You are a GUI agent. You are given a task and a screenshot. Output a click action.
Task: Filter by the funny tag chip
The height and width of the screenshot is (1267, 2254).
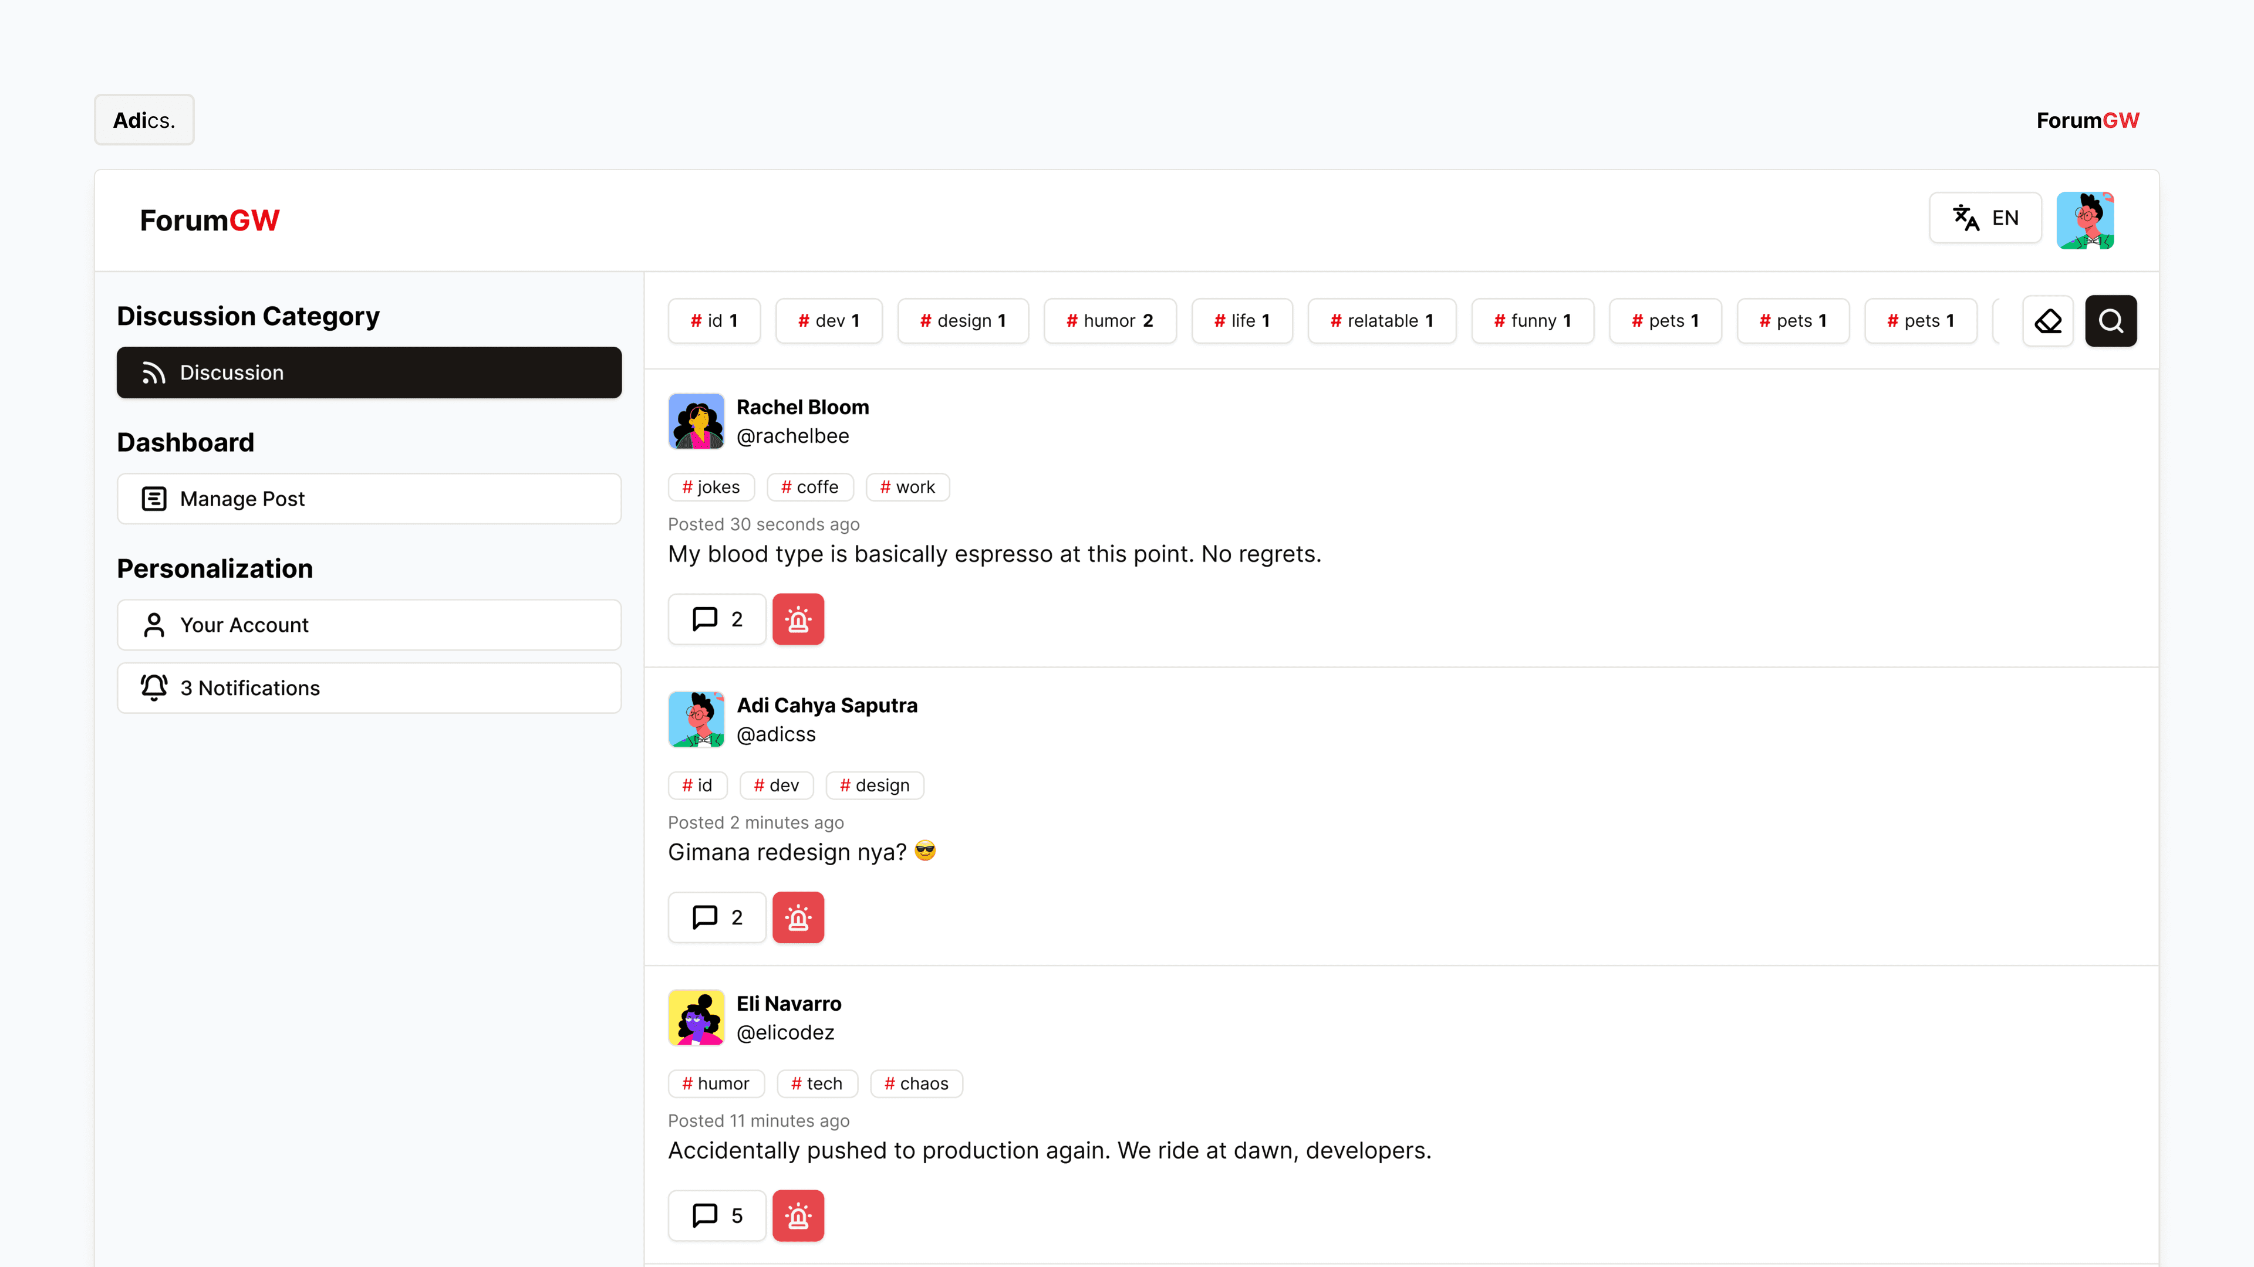point(1532,321)
